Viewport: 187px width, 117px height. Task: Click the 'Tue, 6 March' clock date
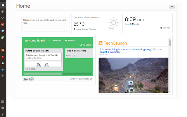[132, 24]
